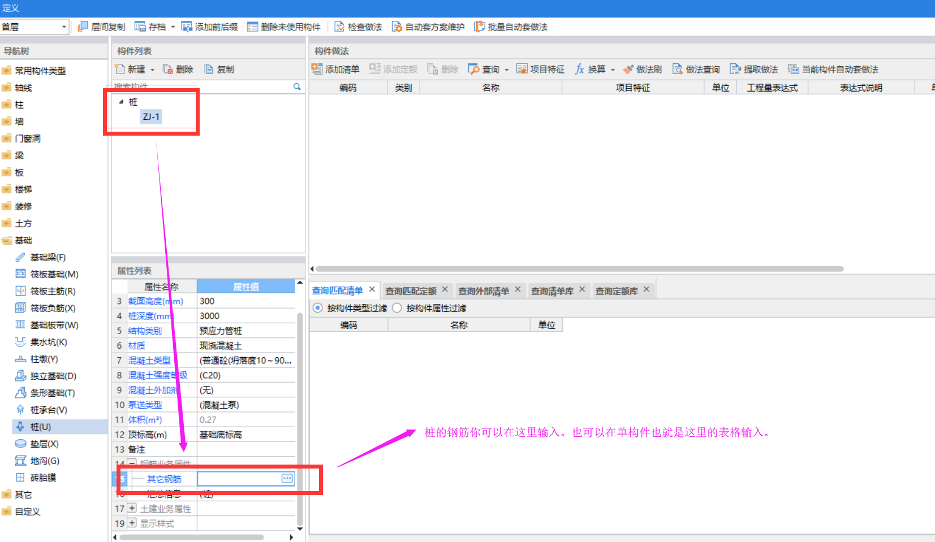Click the 层间复制 toolbar icon
Screen dimensions: 935x542
pos(83,27)
